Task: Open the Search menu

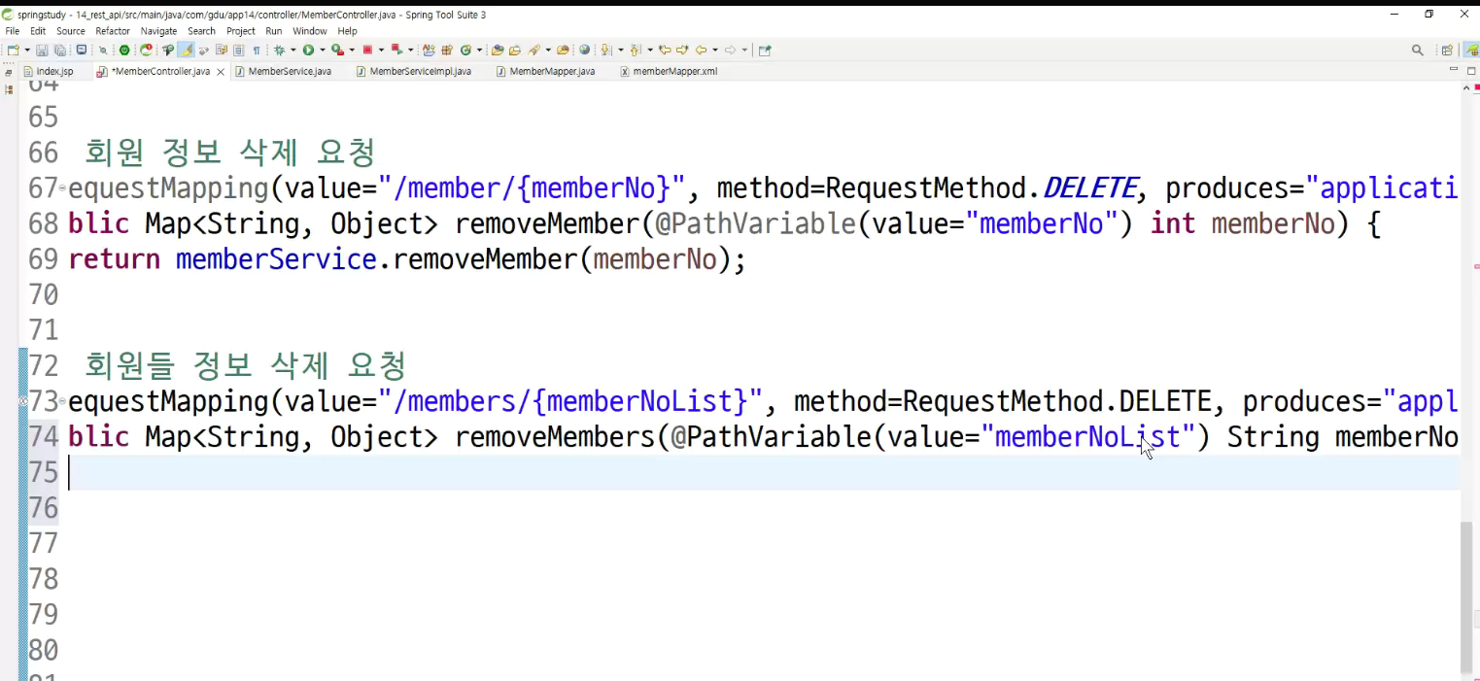Action: click(201, 31)
